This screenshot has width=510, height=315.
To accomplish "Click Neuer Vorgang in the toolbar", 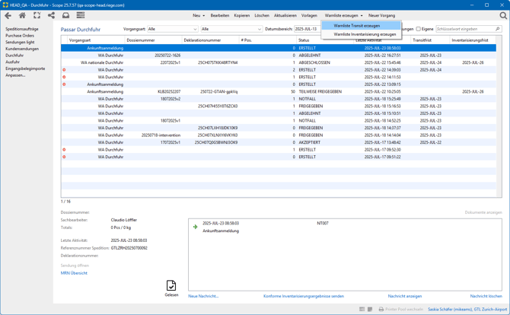I will click(381, 15).
